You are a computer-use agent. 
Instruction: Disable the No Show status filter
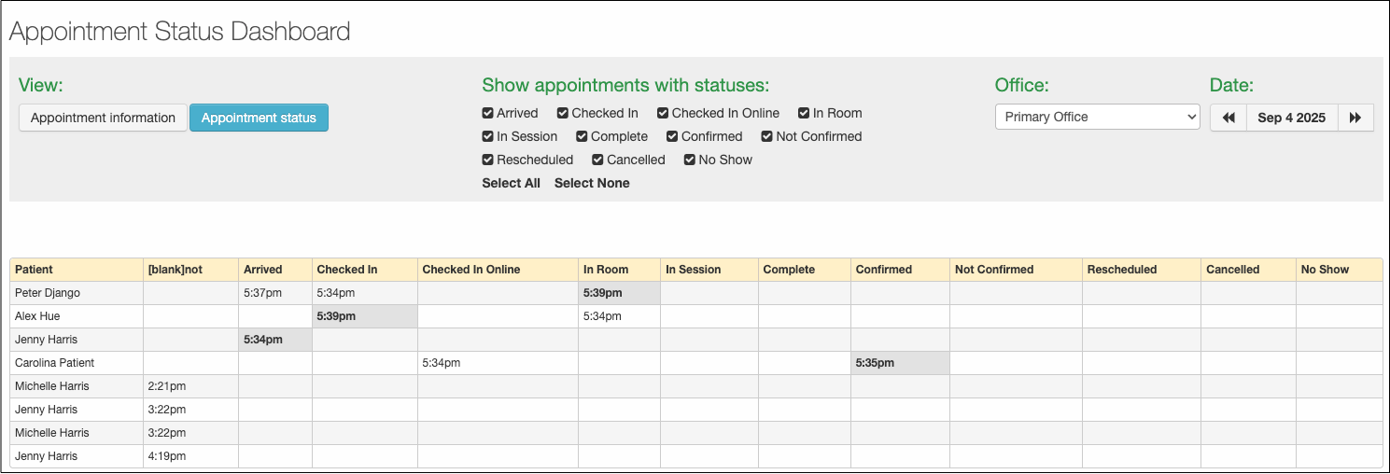[x=690, y=160]
